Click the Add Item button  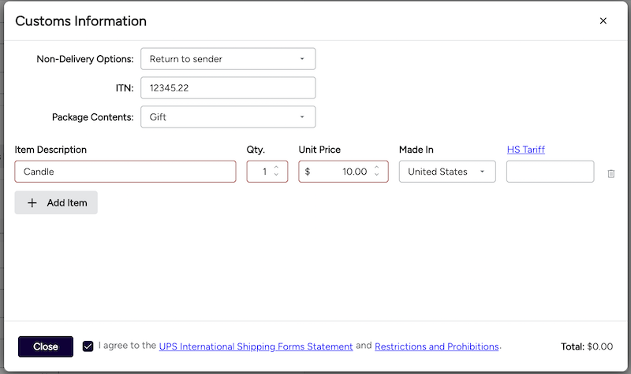click(x=56, y=202)
